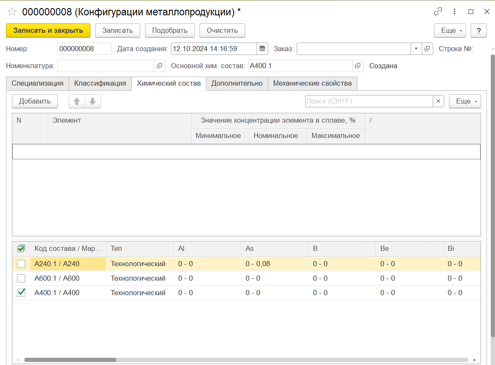Open the table Еще dropdown menu
Screen dimensions: 495x365
465,101
